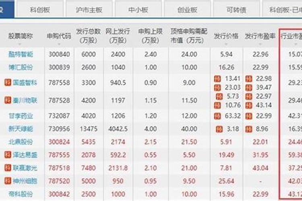Viewport: 302px width, 201px height.
Task: Select subscription code 787555
Action: tap(59, 155)
